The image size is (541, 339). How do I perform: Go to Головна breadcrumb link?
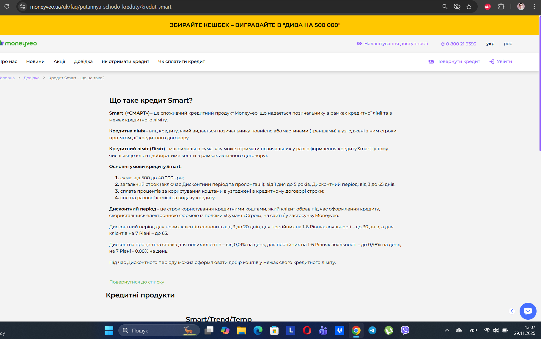[7, 78]
